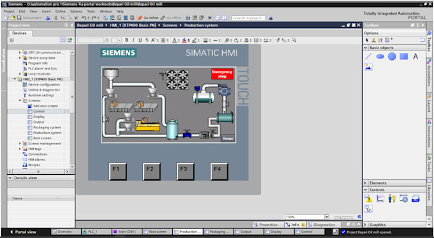This screenshot has width=434, height=238.
Task: Click the Open project folder icon
Action: [x=13, y=18]
